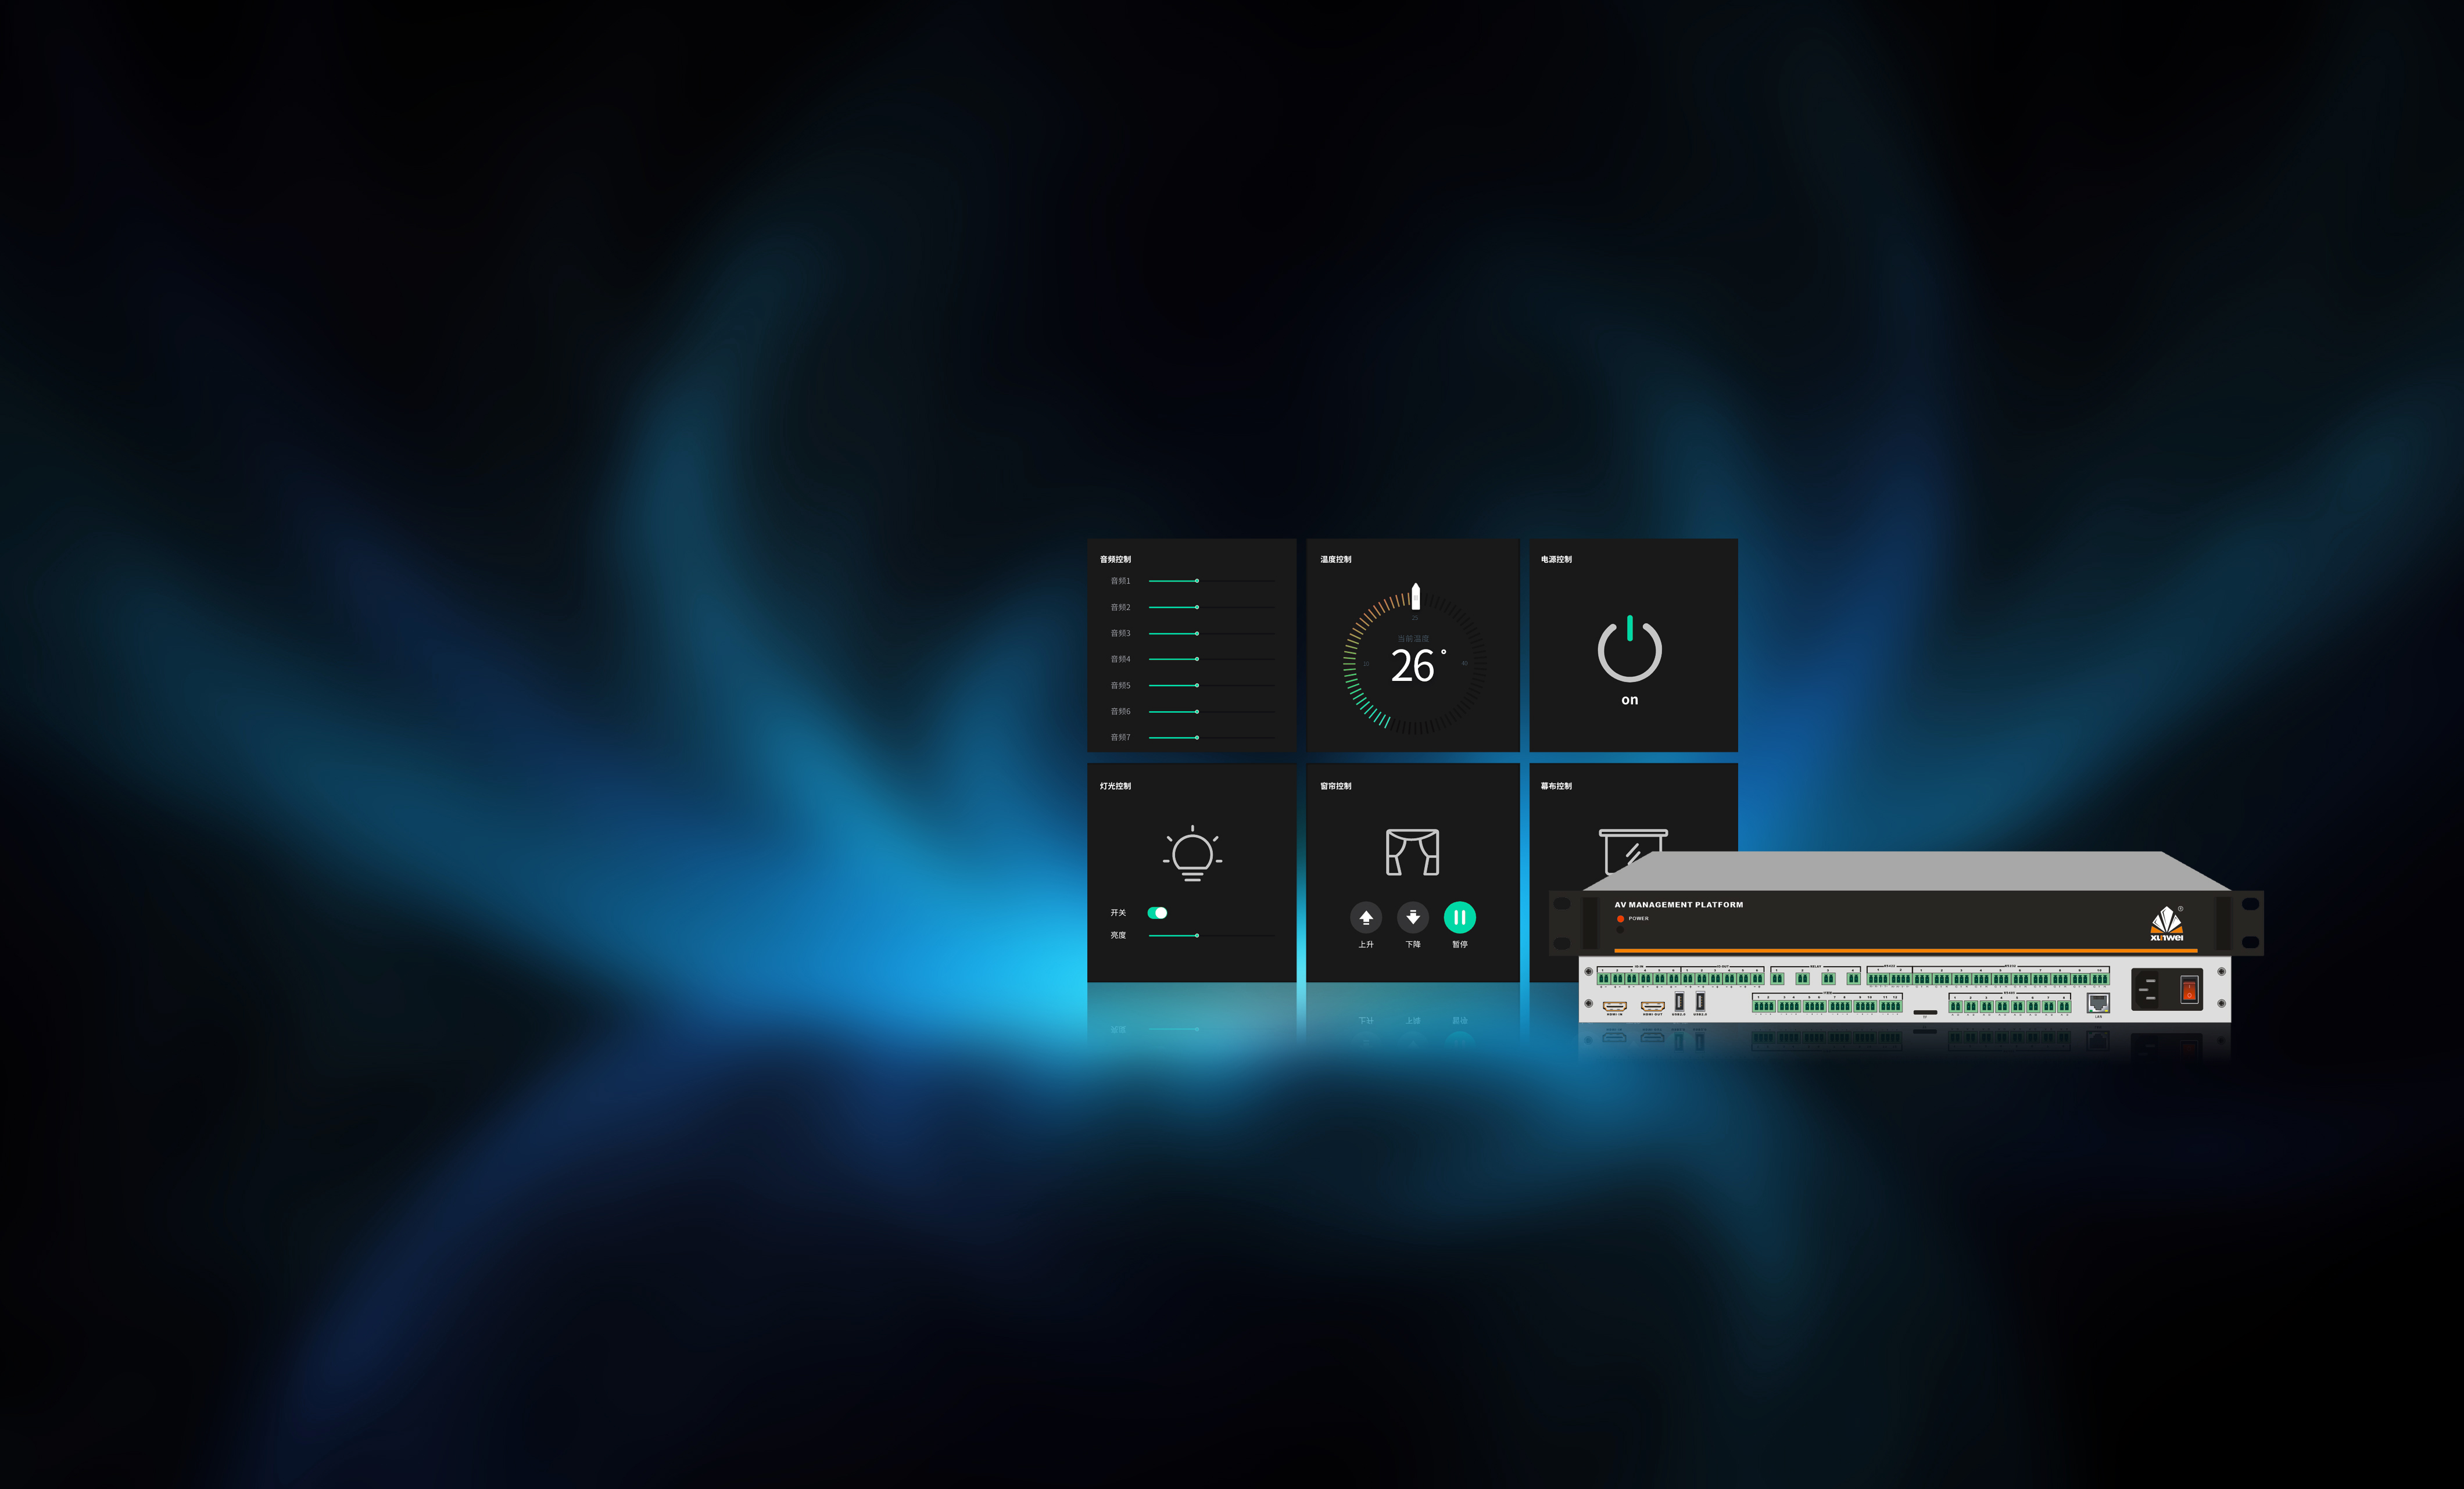Click the XLIWEI logo on the device
The height and width of the screenshot is (1489, 2464).
pos(2166,924)
